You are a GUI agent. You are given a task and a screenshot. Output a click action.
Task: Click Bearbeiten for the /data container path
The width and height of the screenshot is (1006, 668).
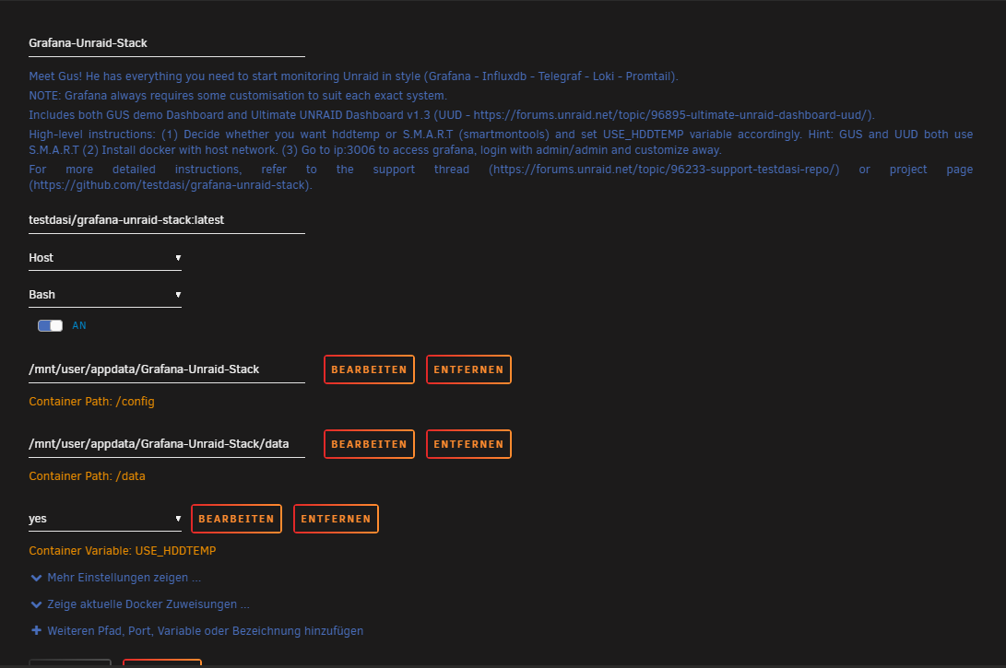click(369, 444)
